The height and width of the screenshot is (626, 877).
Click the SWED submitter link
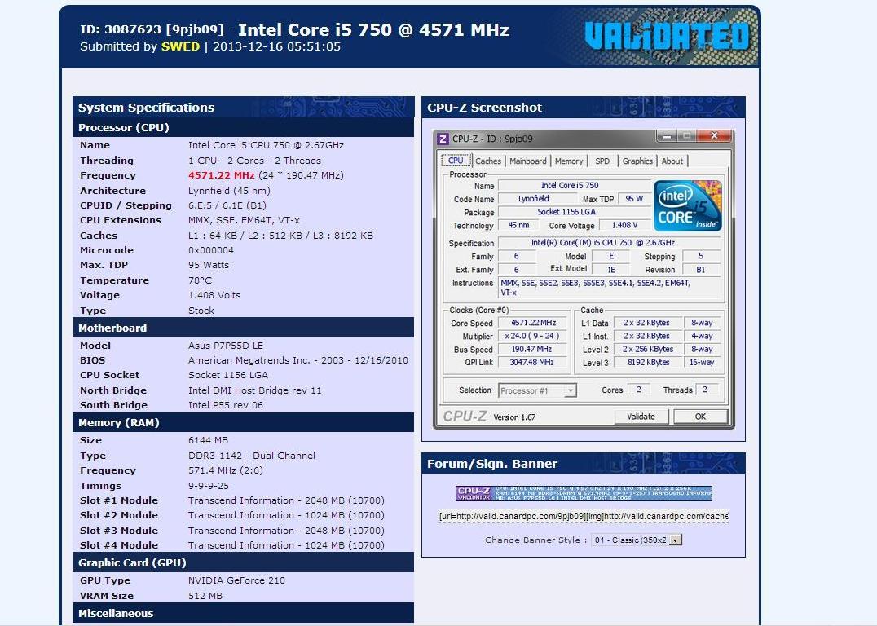(180, 46)
